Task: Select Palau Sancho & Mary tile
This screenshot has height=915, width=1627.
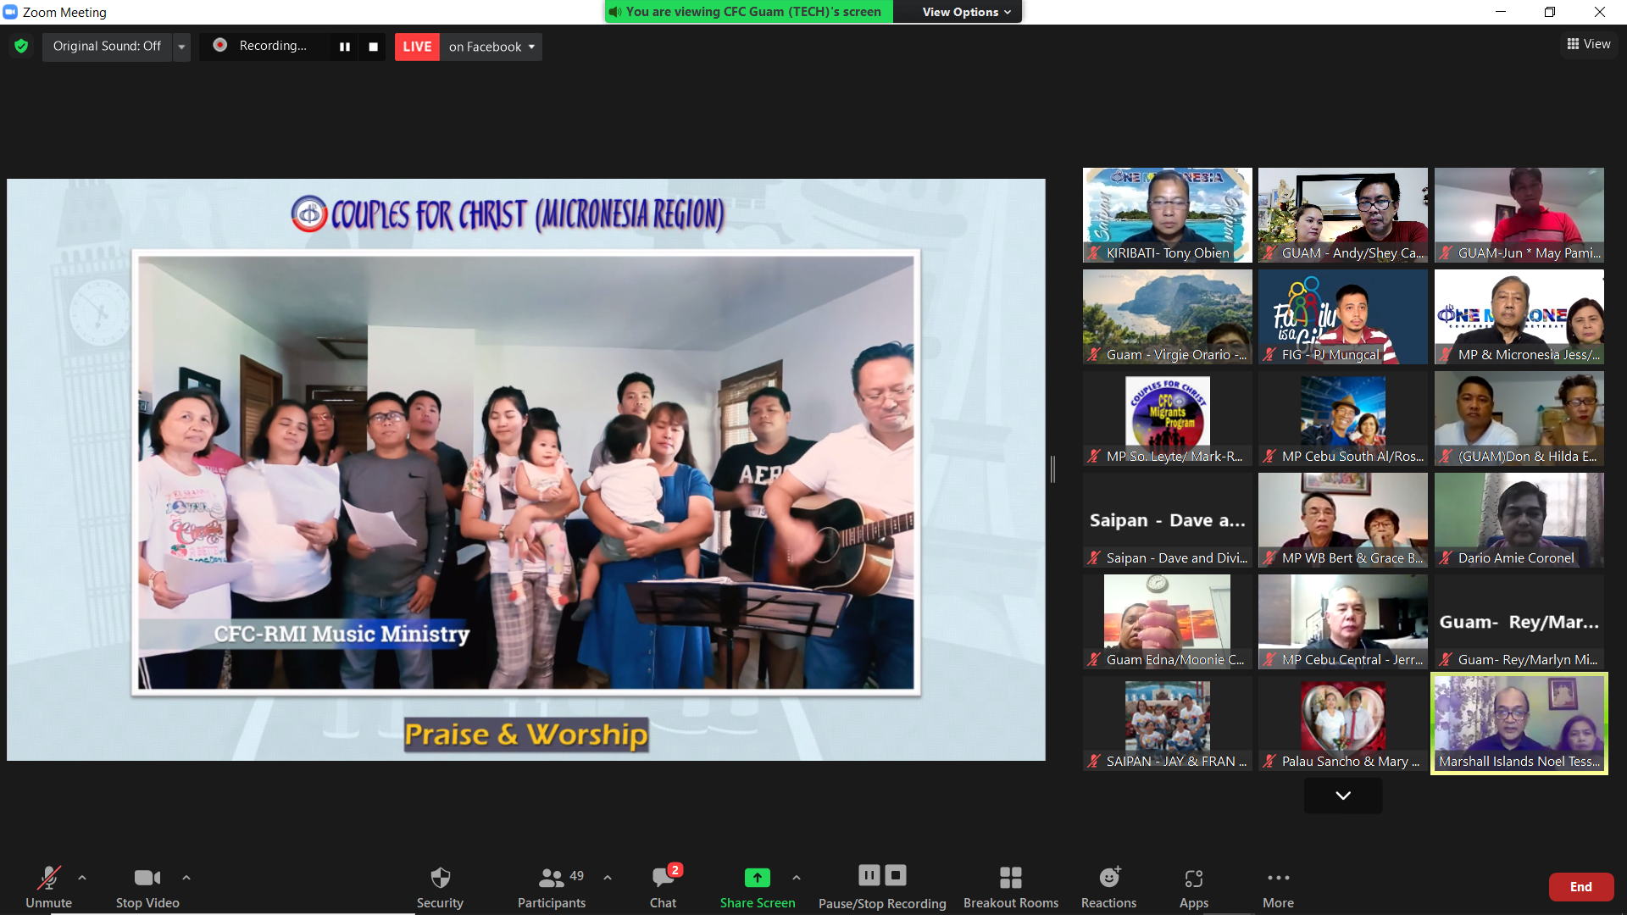Action: [1343, 724]
